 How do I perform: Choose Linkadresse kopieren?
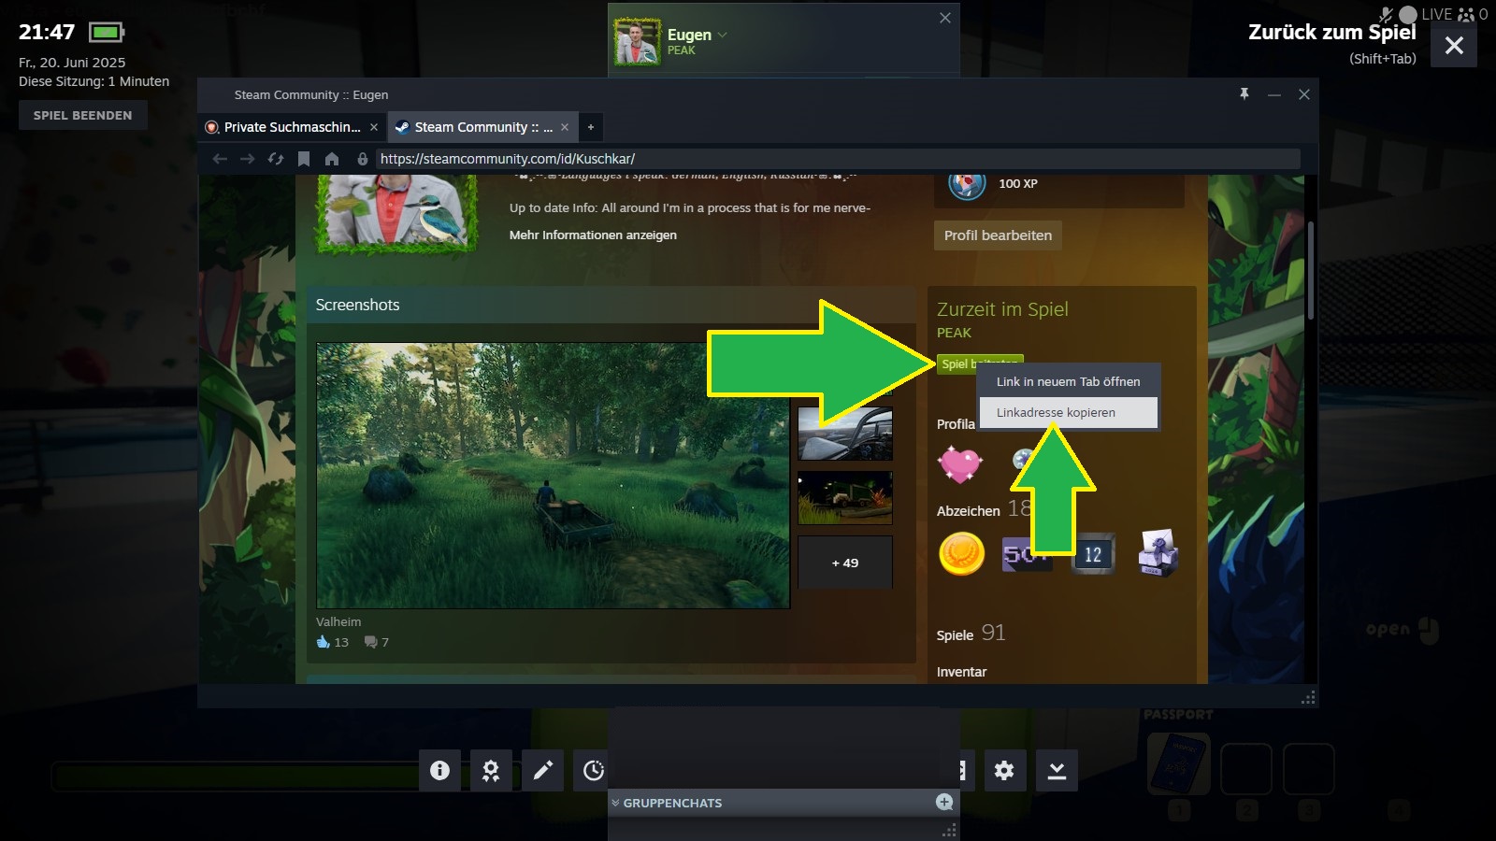[x=1069, y=412]
